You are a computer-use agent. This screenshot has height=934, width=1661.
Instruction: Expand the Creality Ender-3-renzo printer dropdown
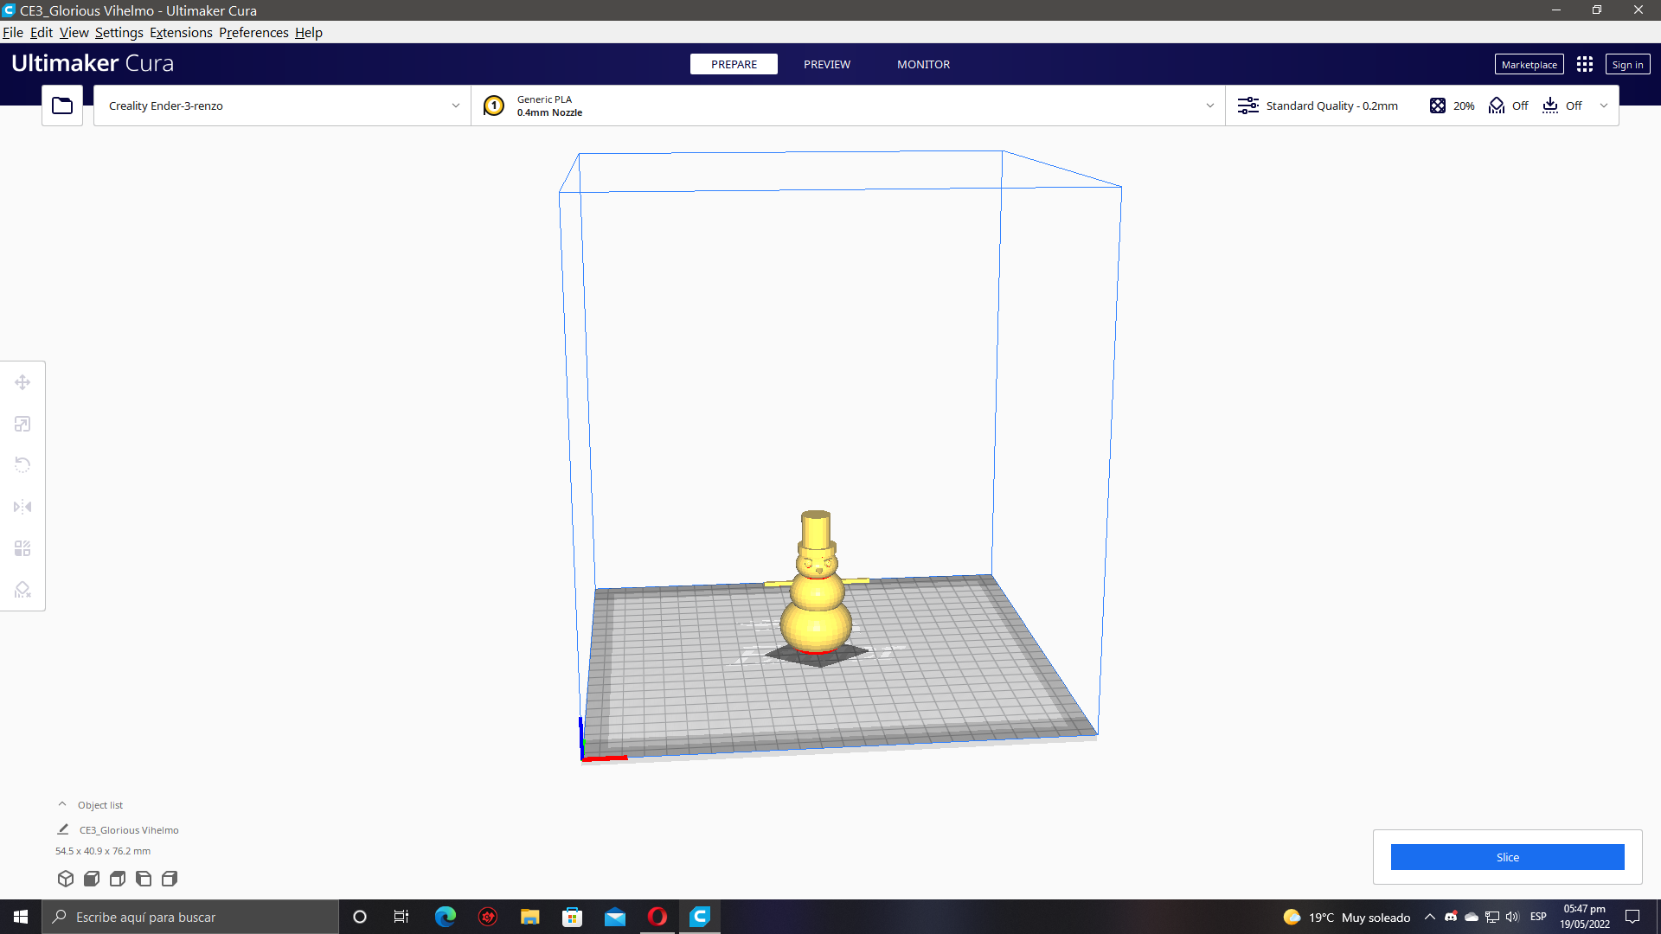tap(282, 106)
